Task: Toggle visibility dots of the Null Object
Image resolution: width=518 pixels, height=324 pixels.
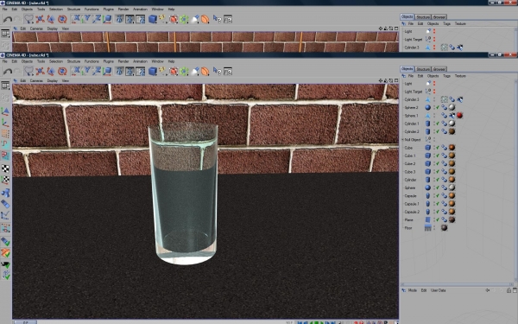Action: (x=434, y=139)
